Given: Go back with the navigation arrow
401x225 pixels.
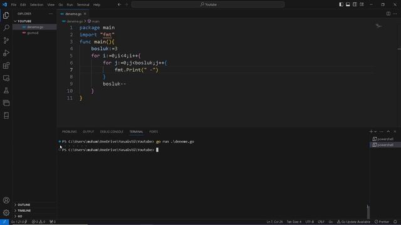Looking at the screenshot, I should click(120, 4).
